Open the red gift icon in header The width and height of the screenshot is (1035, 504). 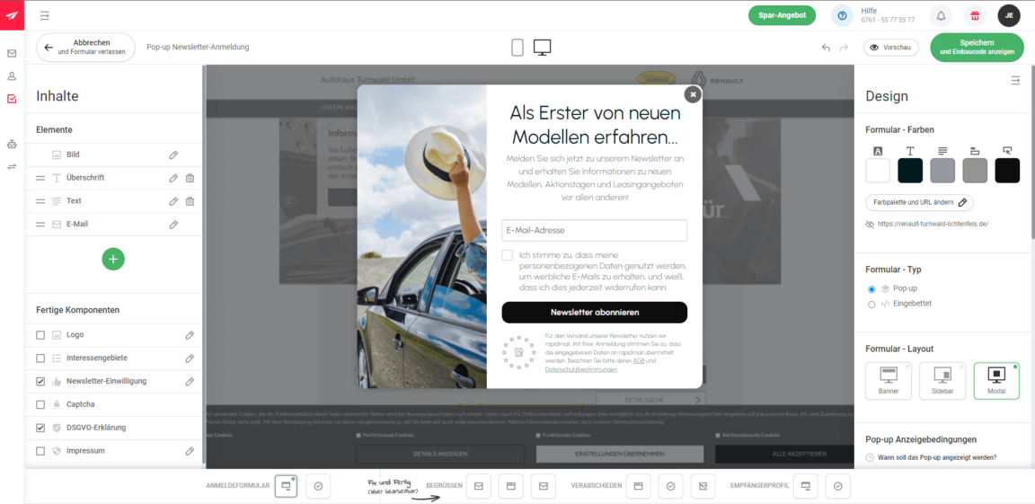(974, 16)
